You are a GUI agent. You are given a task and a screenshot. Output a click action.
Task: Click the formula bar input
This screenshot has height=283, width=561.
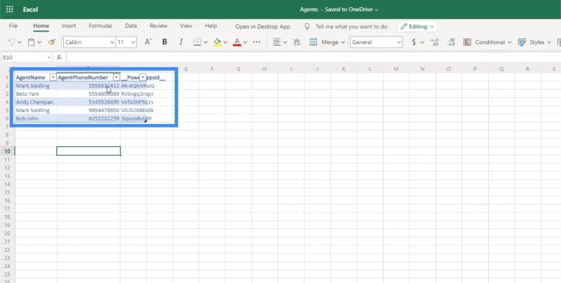(x=313, y=57)
